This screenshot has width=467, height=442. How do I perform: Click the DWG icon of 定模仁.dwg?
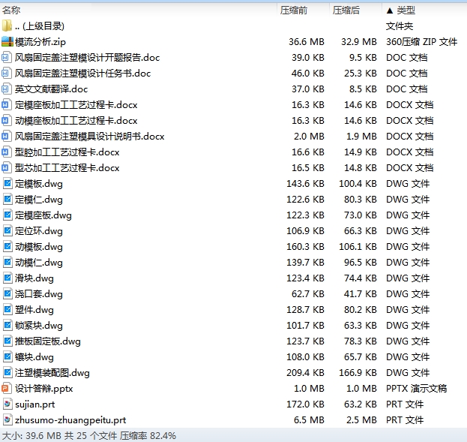(7, 199)
